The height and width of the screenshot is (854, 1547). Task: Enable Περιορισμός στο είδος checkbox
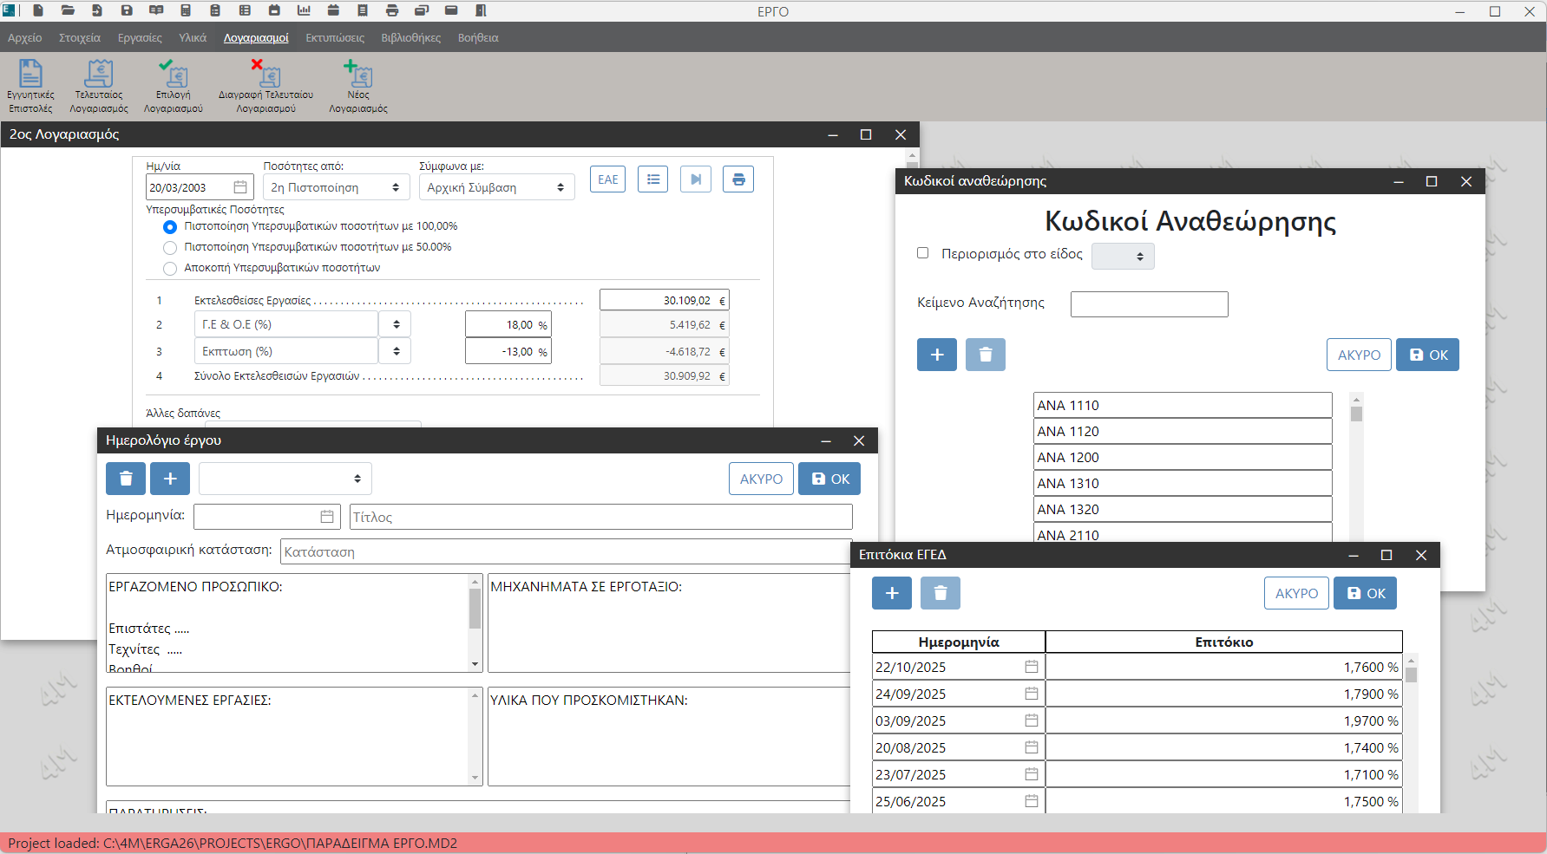923,253
